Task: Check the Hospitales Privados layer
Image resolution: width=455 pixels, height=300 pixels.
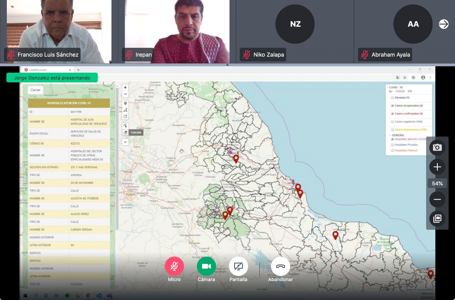Action: pos(392,145)
